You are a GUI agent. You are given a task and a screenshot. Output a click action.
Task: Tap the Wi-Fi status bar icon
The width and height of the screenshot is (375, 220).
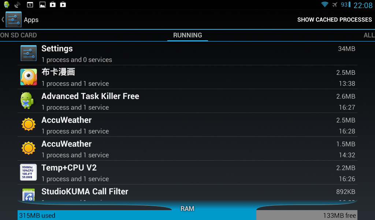324,4
